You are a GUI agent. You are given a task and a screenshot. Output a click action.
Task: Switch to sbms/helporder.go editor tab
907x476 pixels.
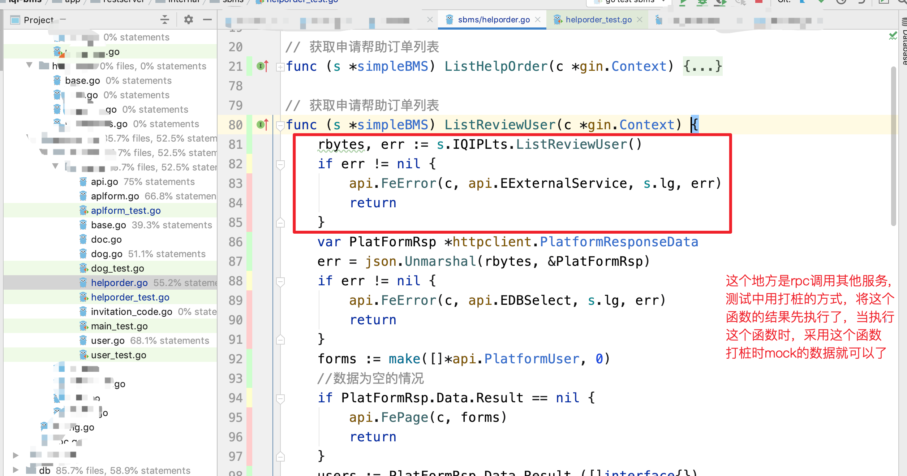coord(494,20)
